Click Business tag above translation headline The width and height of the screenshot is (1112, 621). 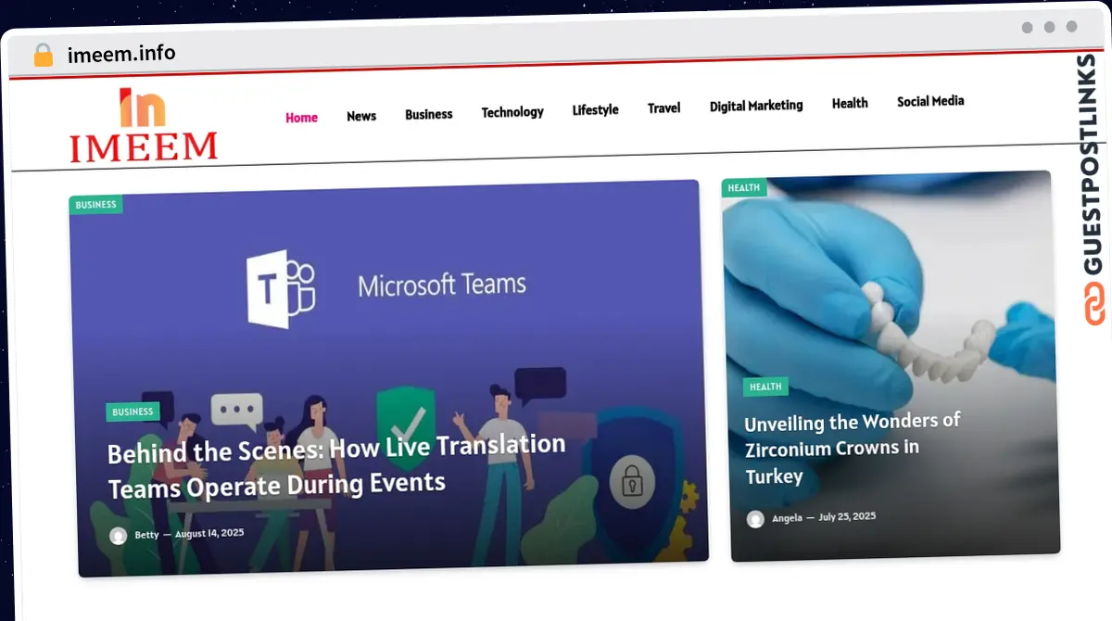point(133,412)
